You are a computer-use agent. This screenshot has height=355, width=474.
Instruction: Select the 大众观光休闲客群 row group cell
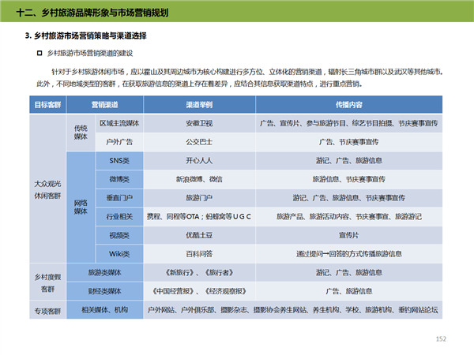pos(47,189)
